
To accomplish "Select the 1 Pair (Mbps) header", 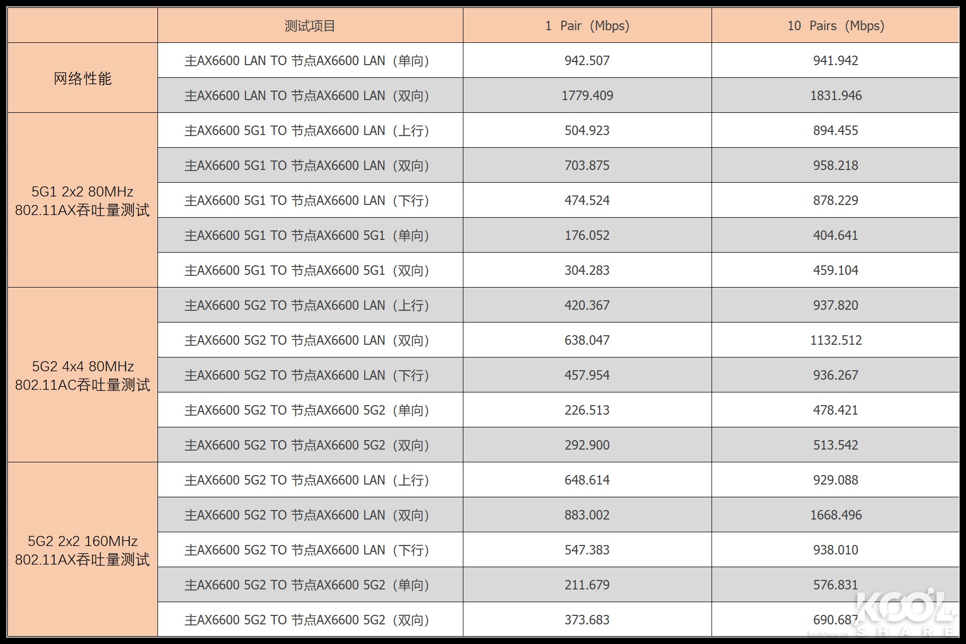I will pyautogui.click(x=587, y=26).
